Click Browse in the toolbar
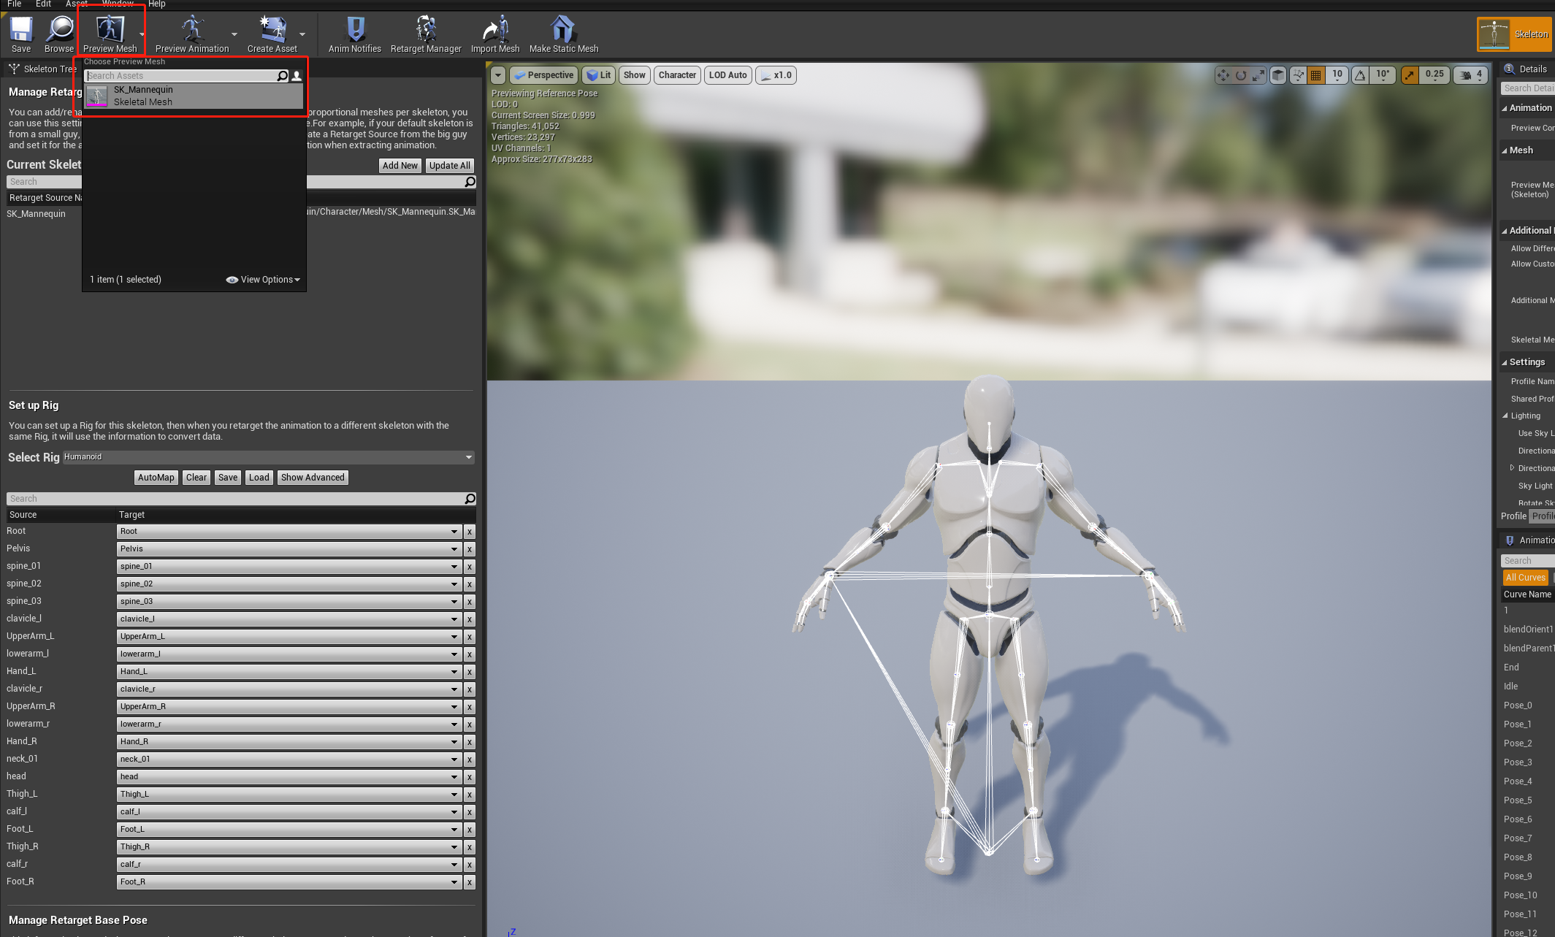Screen dimensions: 1555x937 (x=59, y=34)
